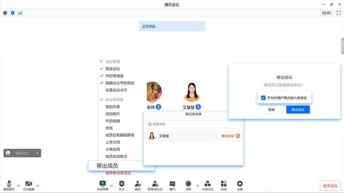Image resolution: width=344 pixels, height=193 pixels.
Task: Expand the audio options chevron beside 解除静音
Action: click(x=18, y=186)
